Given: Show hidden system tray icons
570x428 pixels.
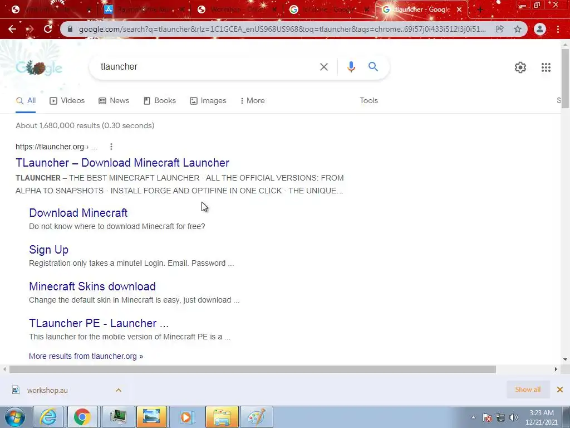Looking at the screenshot, I should 473,417.
